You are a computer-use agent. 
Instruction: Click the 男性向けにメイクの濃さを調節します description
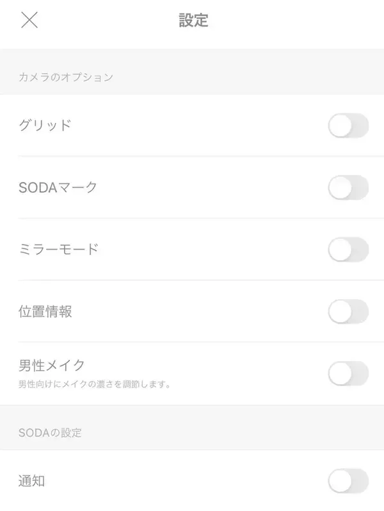pos(93,385)
